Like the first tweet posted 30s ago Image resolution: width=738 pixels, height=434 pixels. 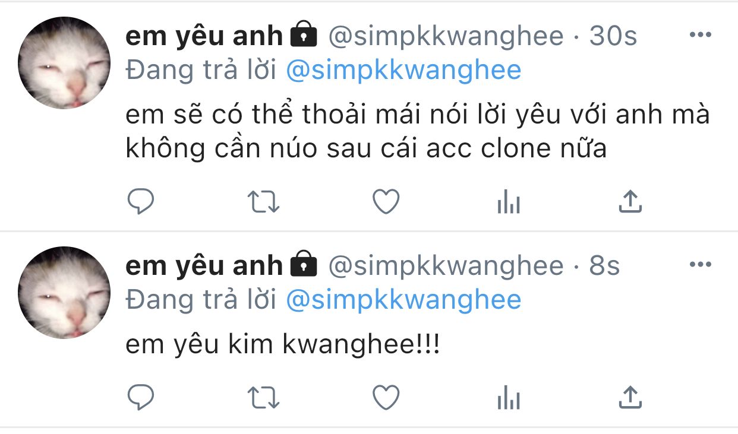pos(386,202)
